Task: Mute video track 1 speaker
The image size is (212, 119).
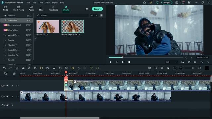Action: click(x=12, y=96)
